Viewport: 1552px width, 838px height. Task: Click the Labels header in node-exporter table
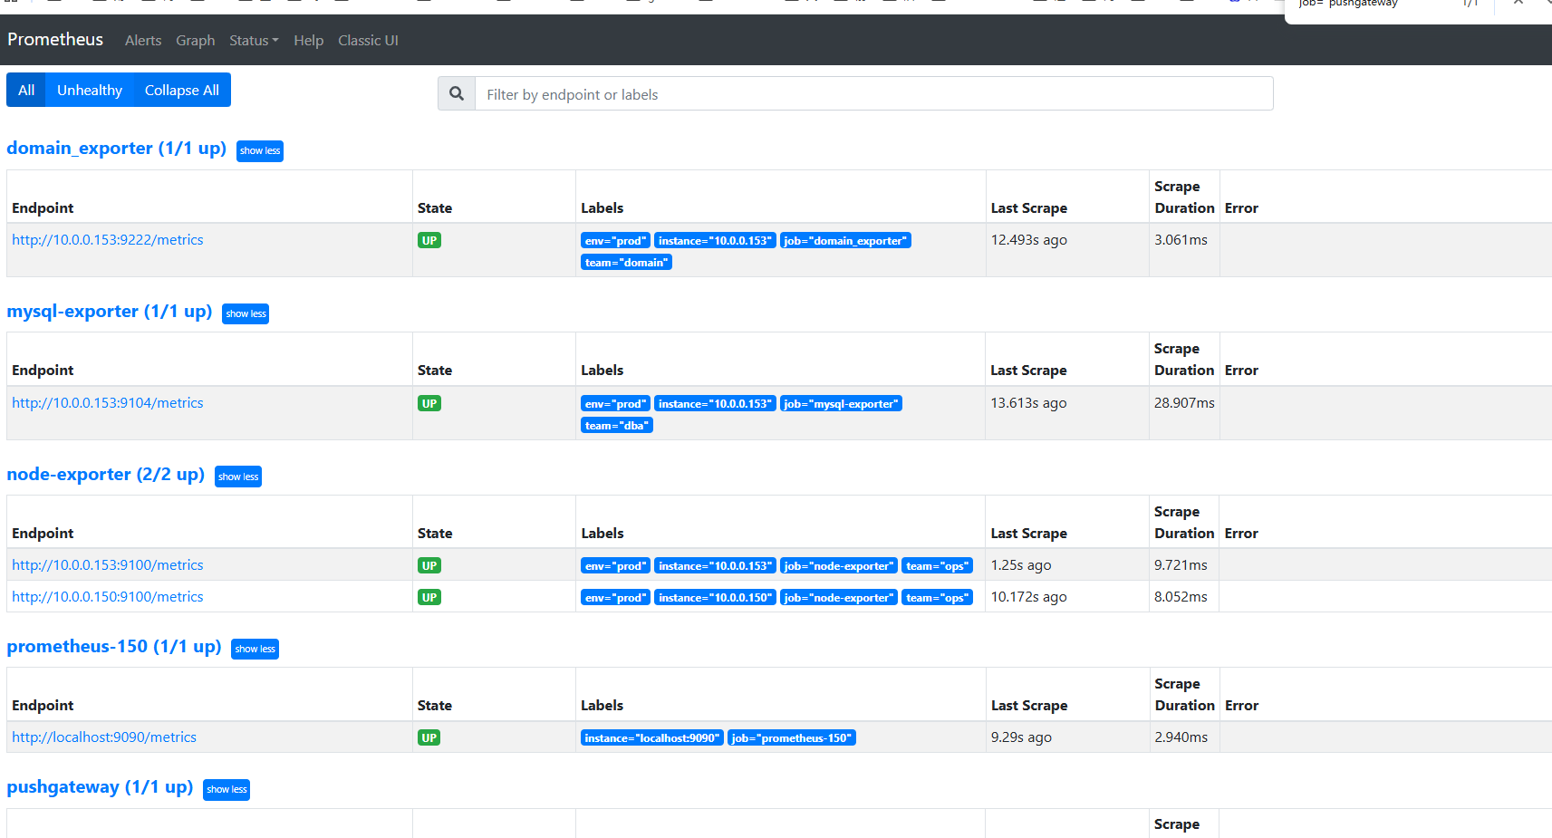602,533
